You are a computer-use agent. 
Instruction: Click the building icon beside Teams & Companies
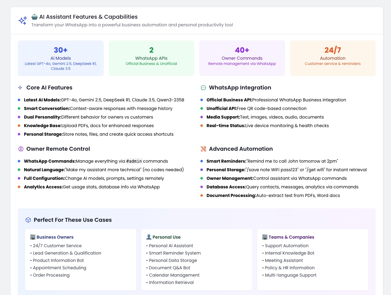[x=265, y=237]
